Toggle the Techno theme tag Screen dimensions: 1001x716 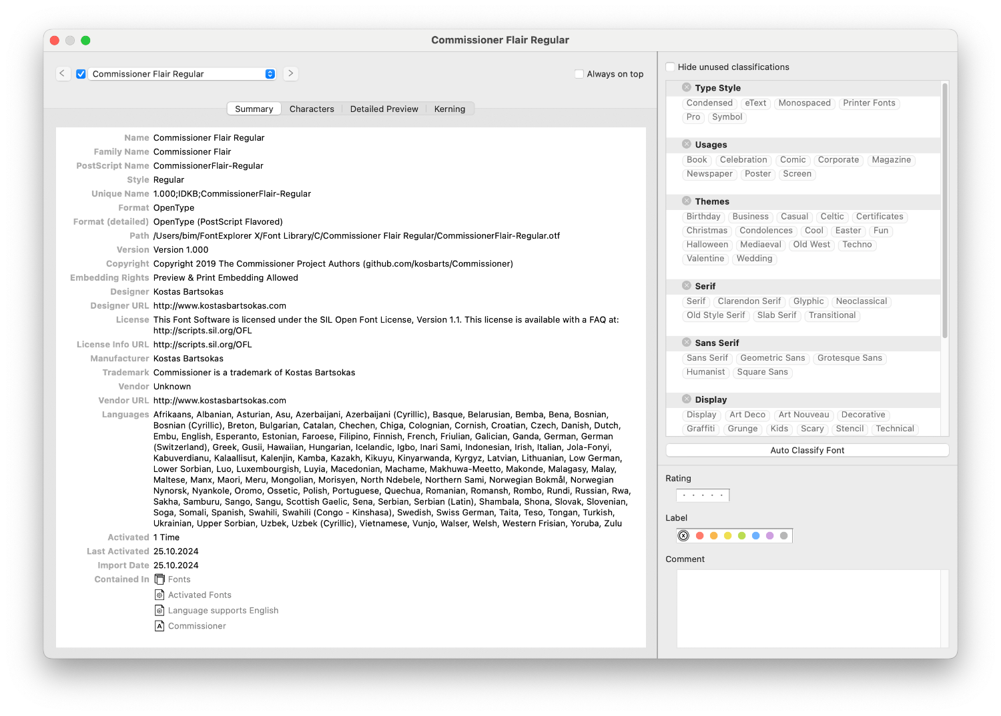click(858, 245)
